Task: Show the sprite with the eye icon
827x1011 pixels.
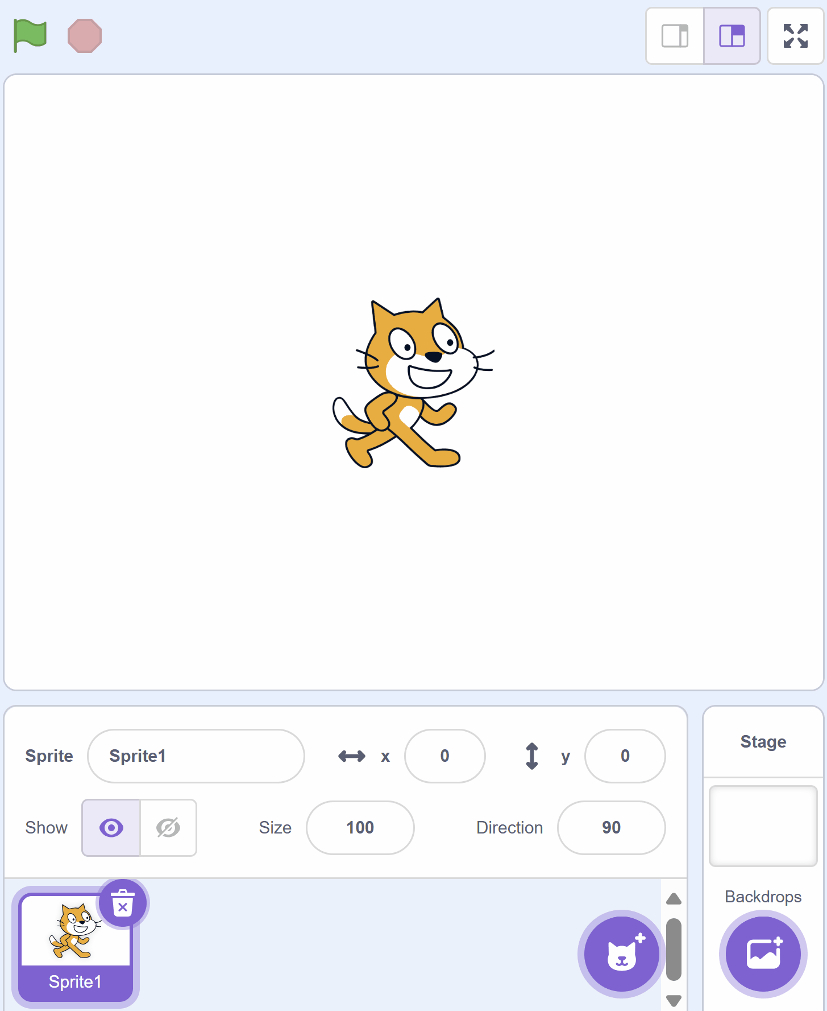Action: [111, 828]
